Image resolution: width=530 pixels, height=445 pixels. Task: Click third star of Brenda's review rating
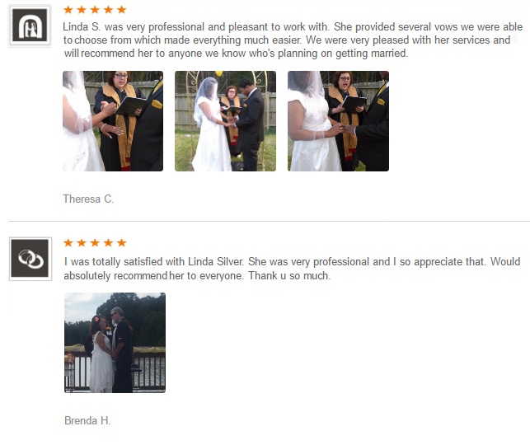pos(95,242)
